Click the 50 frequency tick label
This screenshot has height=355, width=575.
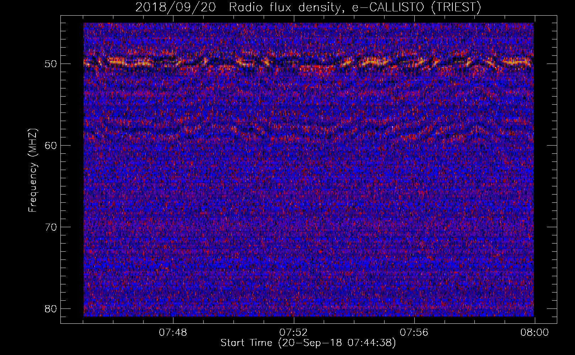[x=51, y=64]
